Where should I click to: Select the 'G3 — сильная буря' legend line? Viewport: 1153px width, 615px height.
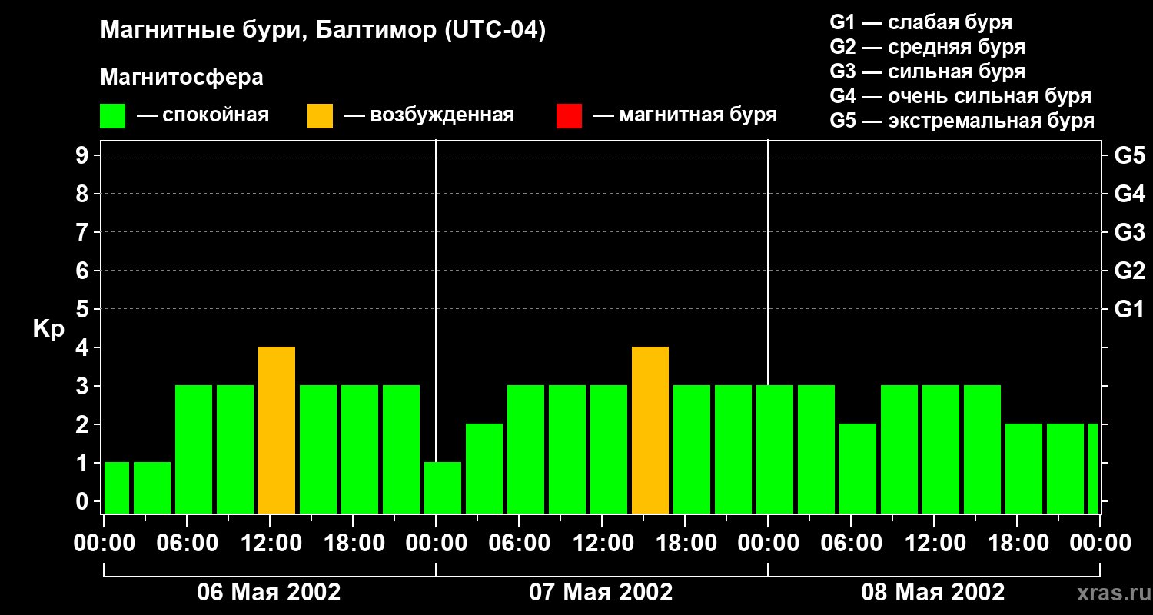(x=927, y=71)
